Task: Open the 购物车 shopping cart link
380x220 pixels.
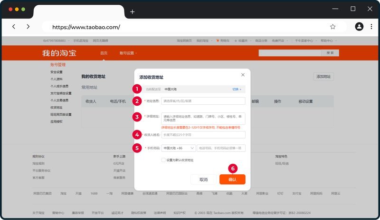Action: (223, 40)
